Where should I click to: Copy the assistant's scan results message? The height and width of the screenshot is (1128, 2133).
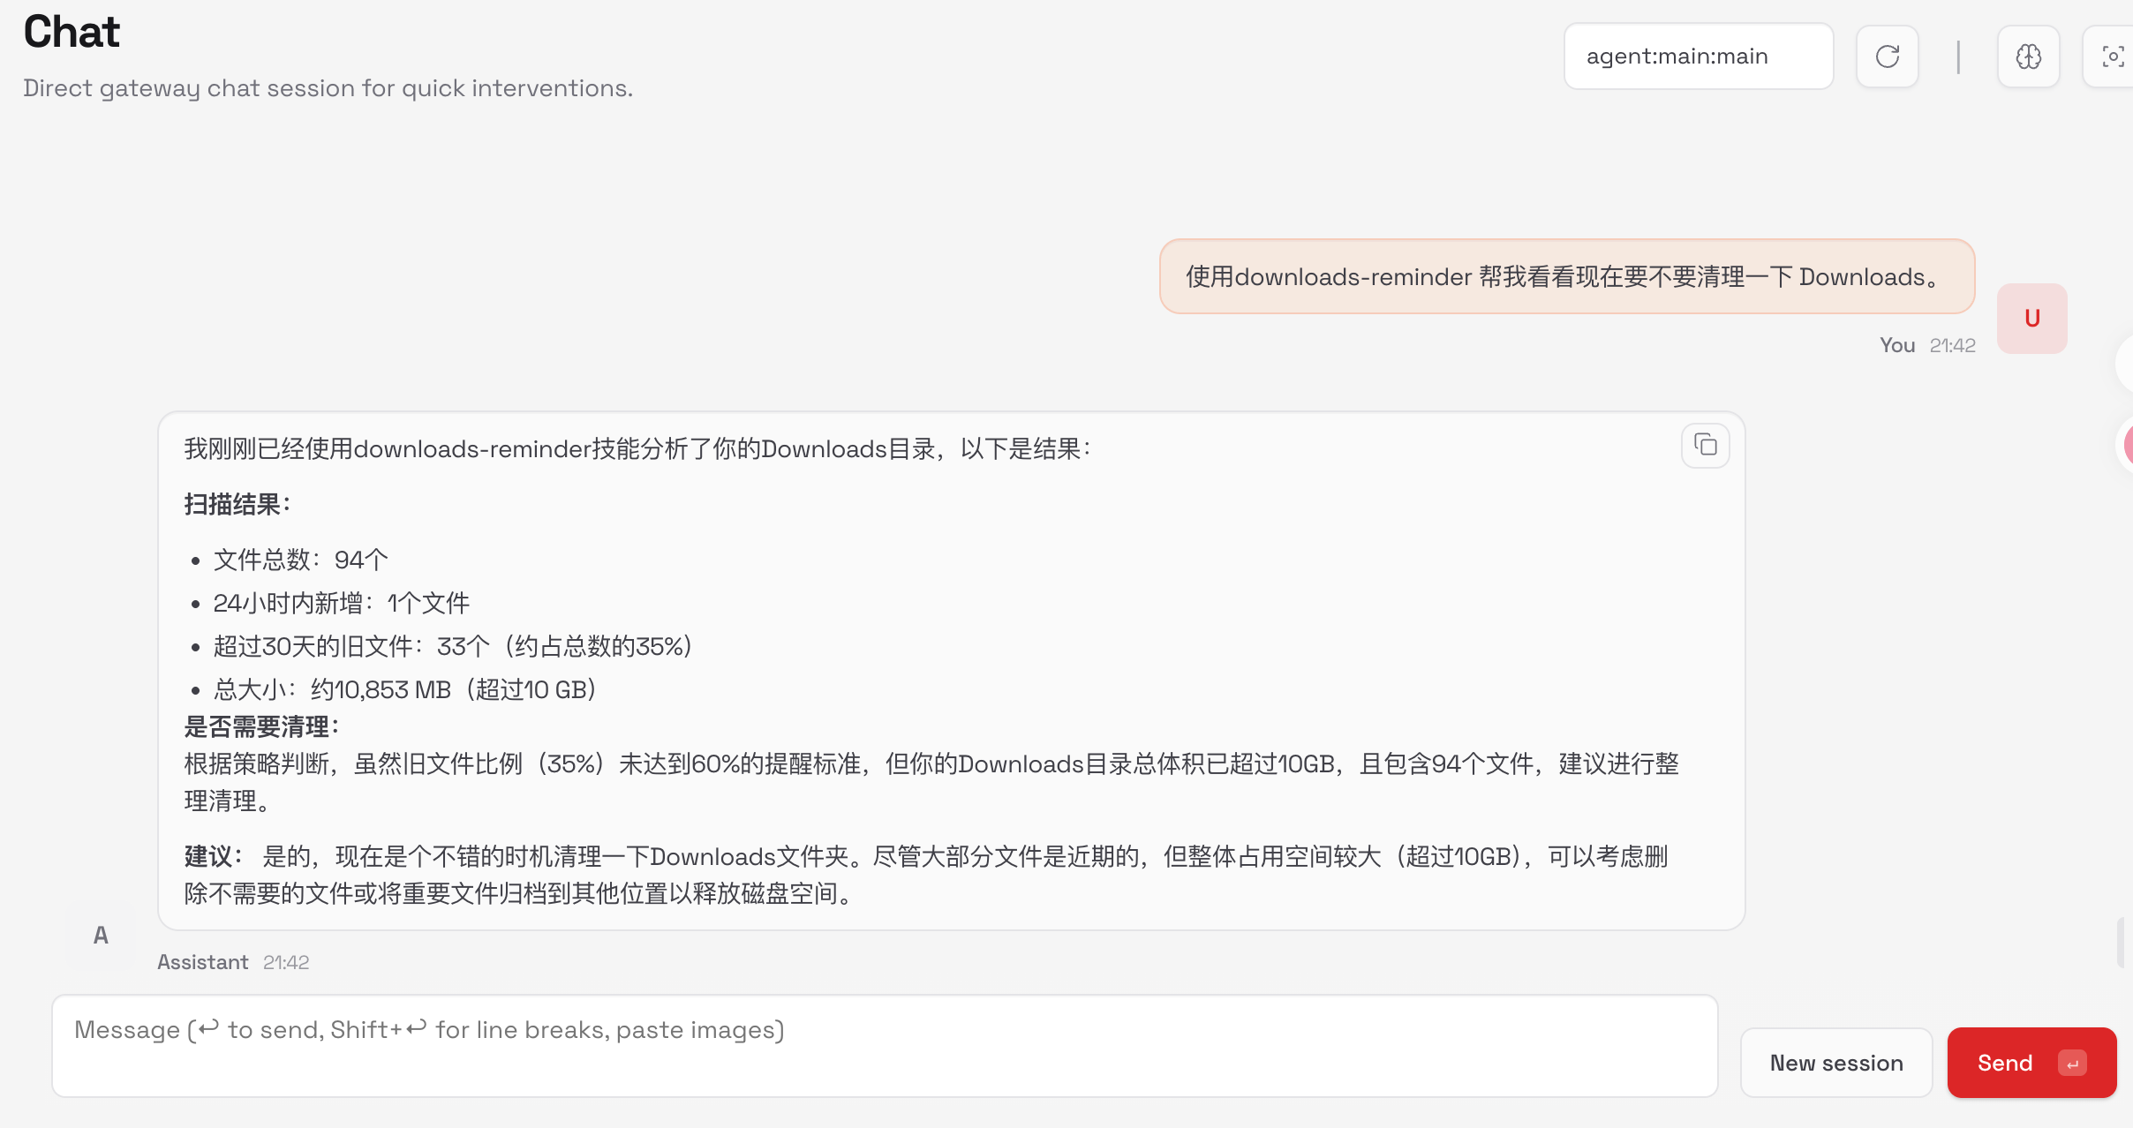pos(1704,446)
